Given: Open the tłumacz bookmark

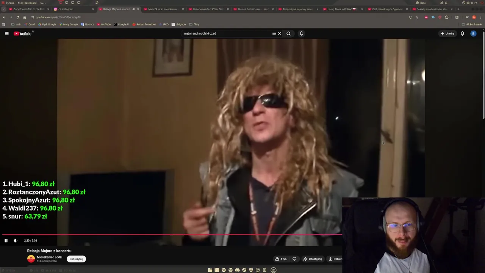Looking at the screenshot, I should [x=88, y=24].
